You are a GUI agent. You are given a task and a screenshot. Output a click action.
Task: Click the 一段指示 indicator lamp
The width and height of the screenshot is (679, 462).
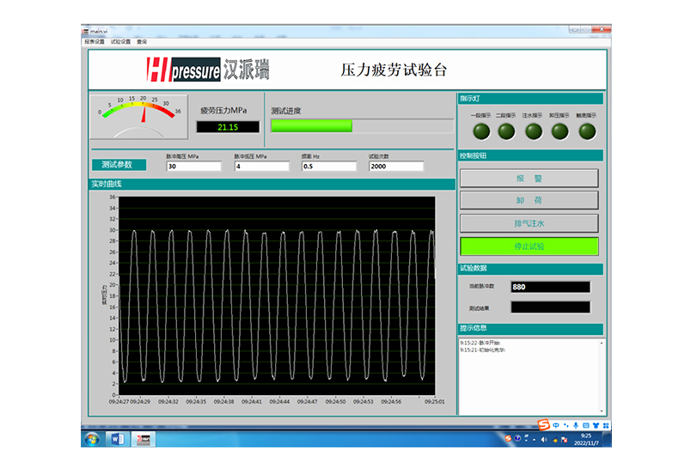(481, 131)
